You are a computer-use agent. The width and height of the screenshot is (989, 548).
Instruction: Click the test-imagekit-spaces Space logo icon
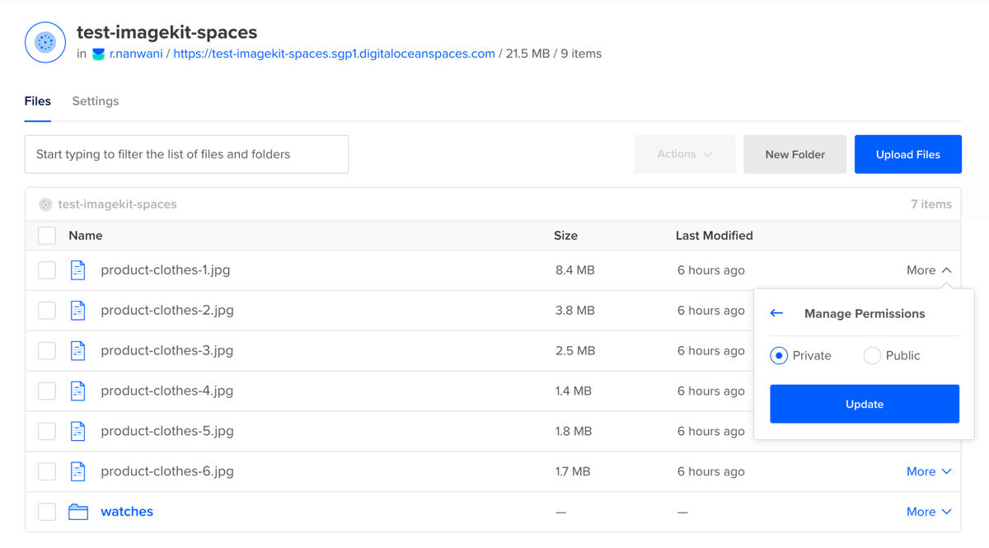click(45, 42)
